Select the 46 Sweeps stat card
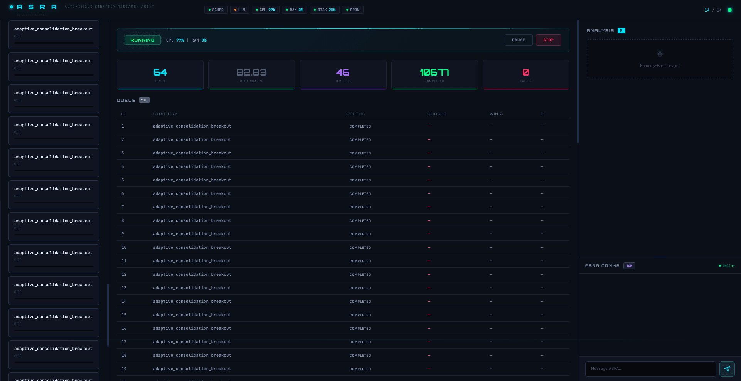Screen dimensions: 741x381 point(343,75)
